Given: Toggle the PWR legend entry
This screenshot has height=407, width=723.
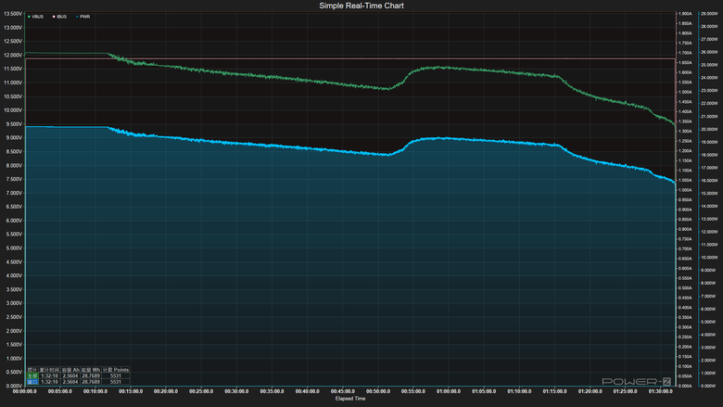Looking at the screenshot, I should [x=83, y=17].
